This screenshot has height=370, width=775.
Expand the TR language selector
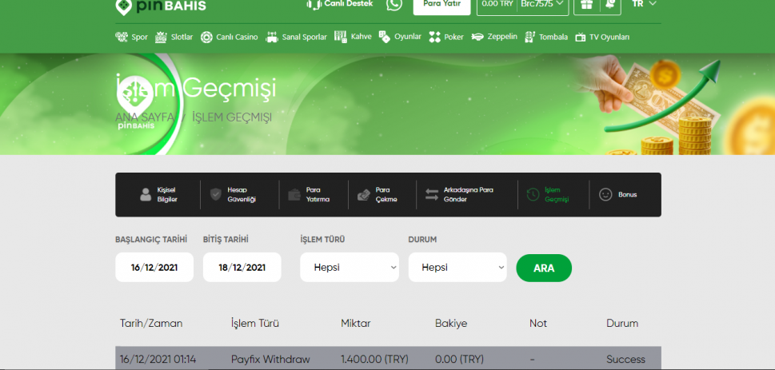(x=644, y=4)
